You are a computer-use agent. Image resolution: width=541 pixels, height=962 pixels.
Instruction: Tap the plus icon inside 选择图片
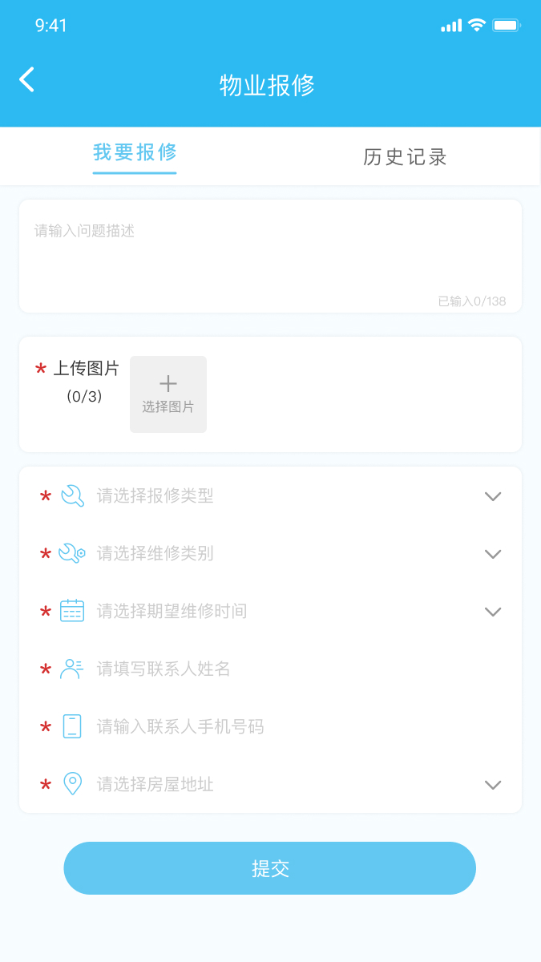[168, 383]
